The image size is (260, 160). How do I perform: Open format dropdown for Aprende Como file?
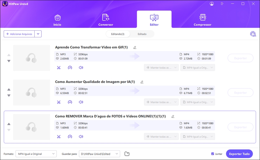tap(198, 68)
